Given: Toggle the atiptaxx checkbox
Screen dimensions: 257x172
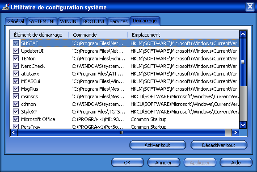Looking at the screenshot, I should pos(16,74).
